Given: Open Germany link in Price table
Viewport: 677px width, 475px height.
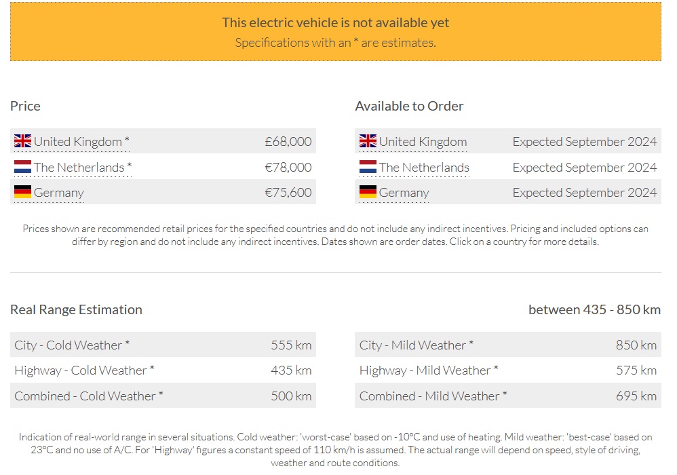Looking at the screenshot, I should [59, 193].
